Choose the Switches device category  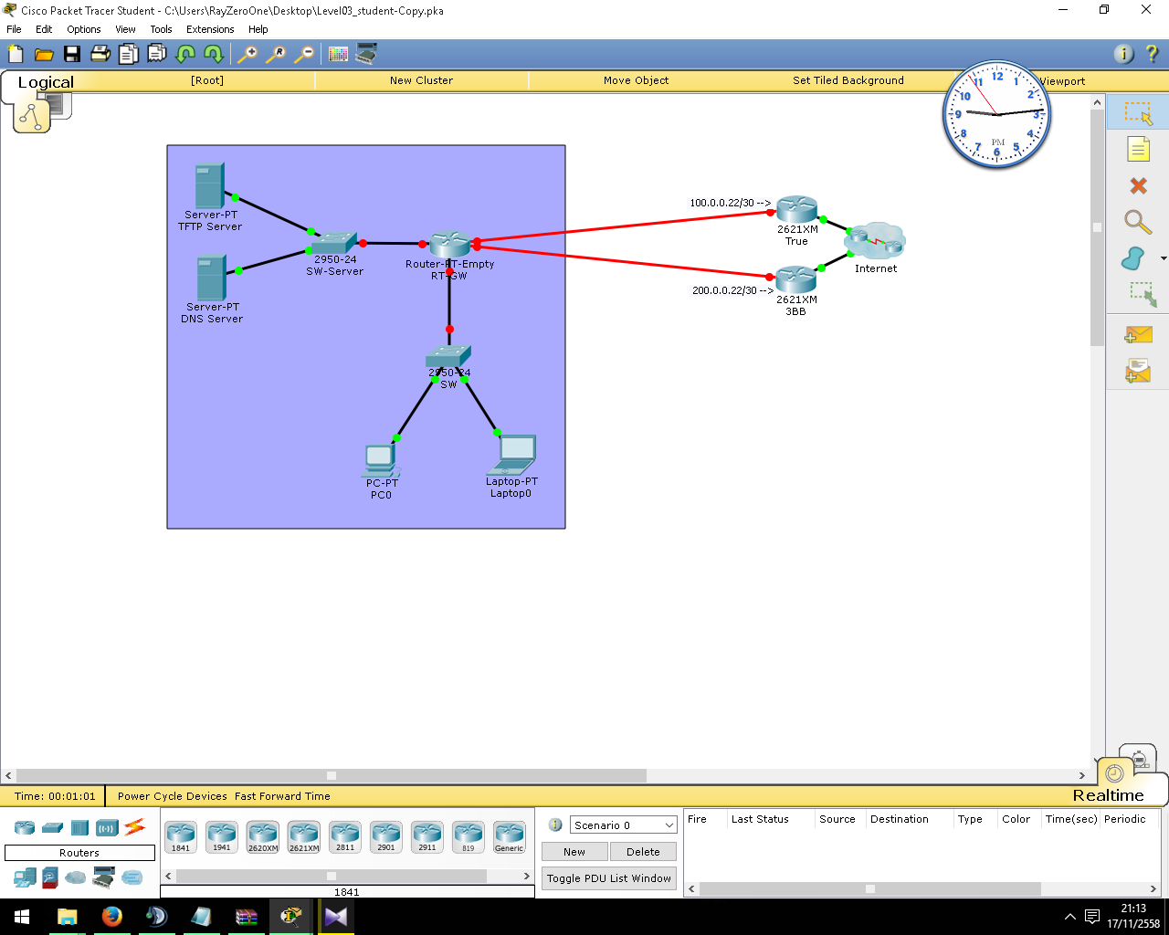[x=53, y=827]
